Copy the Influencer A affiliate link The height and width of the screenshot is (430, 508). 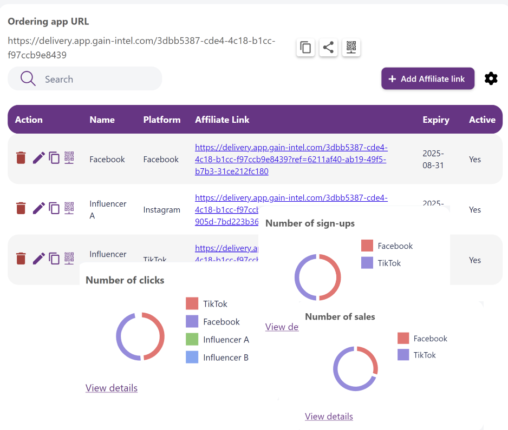(x=54, y=208)
